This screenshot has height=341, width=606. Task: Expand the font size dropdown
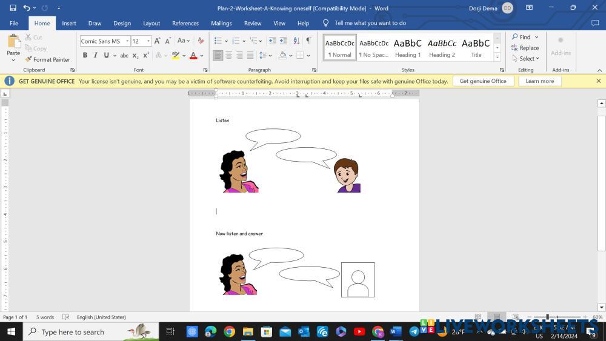pos(148,41)
